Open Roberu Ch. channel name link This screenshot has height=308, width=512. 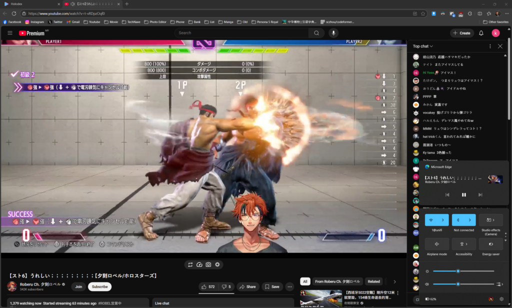pos(40,284)
